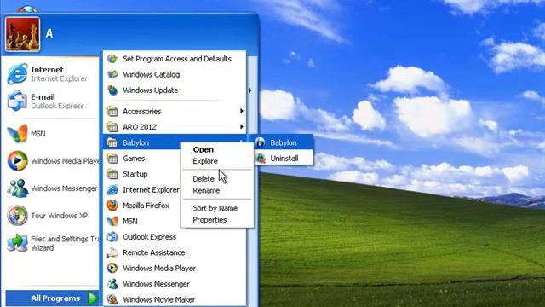Click the Windows Catalog icon
This screenshot has height=307, width=545.
click(112, 74)
